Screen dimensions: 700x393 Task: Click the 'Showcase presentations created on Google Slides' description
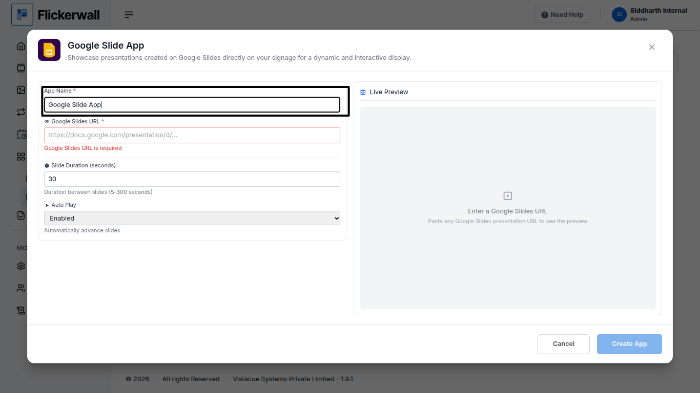pos(239,58)
